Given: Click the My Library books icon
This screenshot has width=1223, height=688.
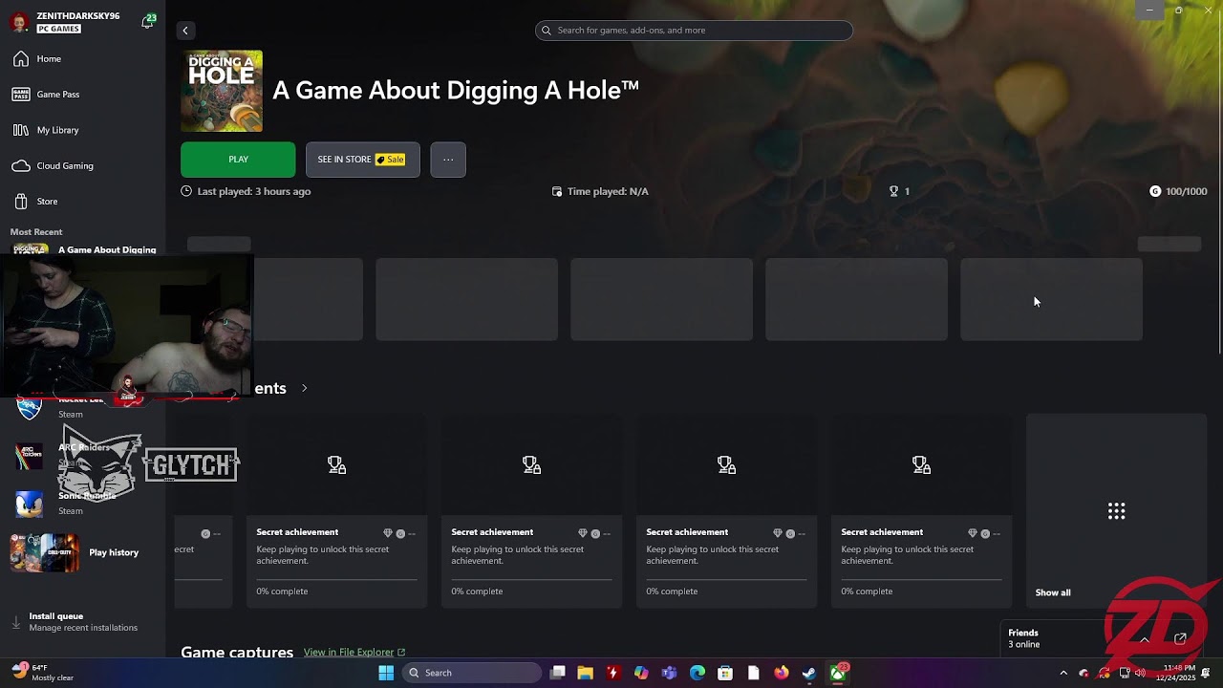Looking at the screenshot, I should coord(21,130).
